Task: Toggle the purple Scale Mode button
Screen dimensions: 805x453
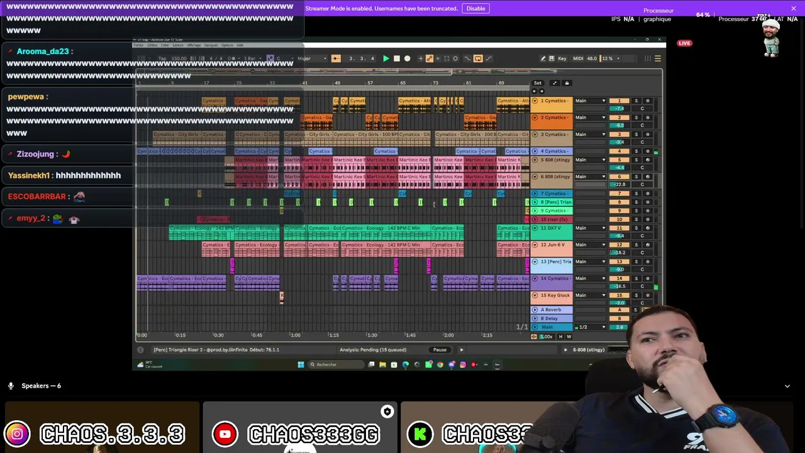Action: pyautogui.click(x=270, y=59)
